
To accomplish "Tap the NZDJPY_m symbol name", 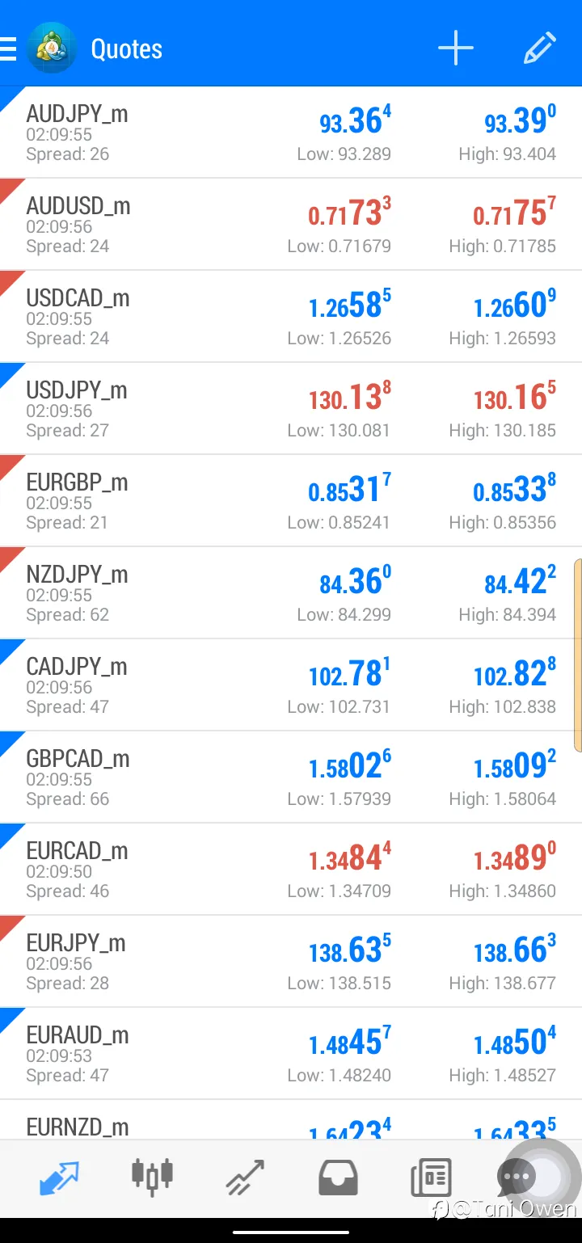I will [78, 575].
